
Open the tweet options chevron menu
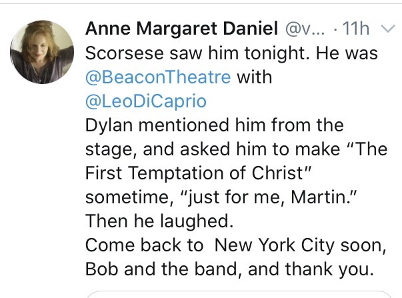point(387,29)
